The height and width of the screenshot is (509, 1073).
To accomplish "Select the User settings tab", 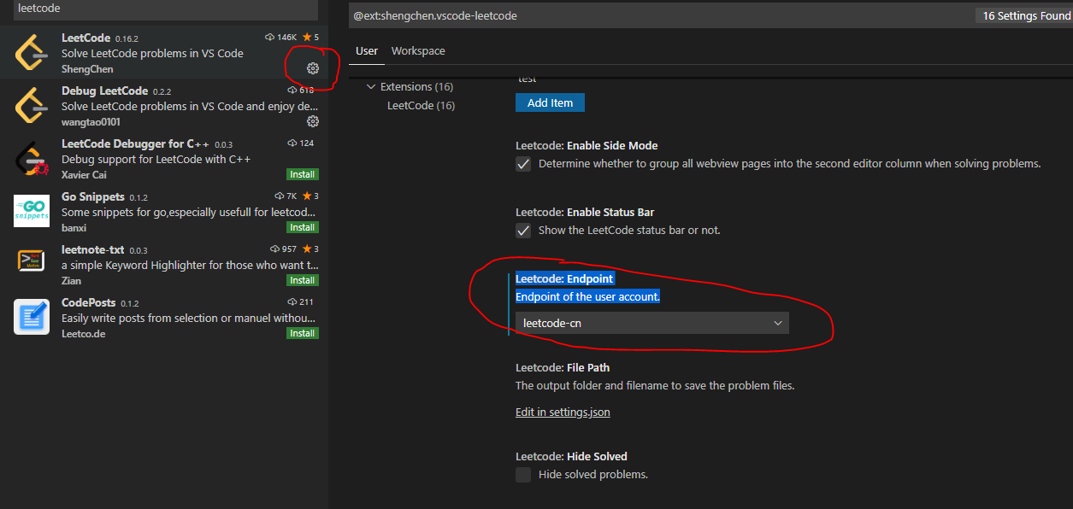I will click(x=366, y=50).
